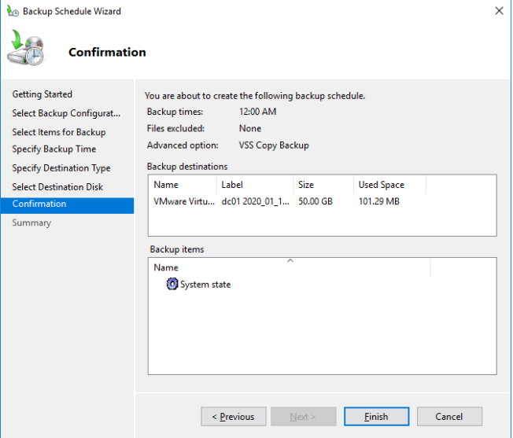Cancel the backup schedule wizard
This screenshot has height=438, width=513.
point(449,417)
